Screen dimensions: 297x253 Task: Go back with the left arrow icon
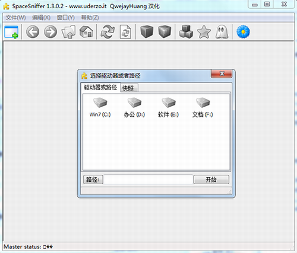click(x=33, y=31)
